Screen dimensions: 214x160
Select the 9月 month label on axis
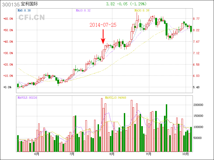coord(149,154)
